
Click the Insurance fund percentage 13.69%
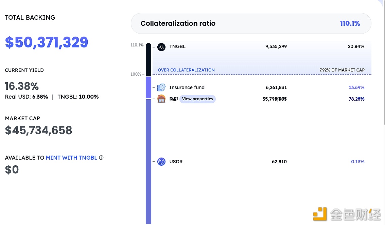point(356,87)
